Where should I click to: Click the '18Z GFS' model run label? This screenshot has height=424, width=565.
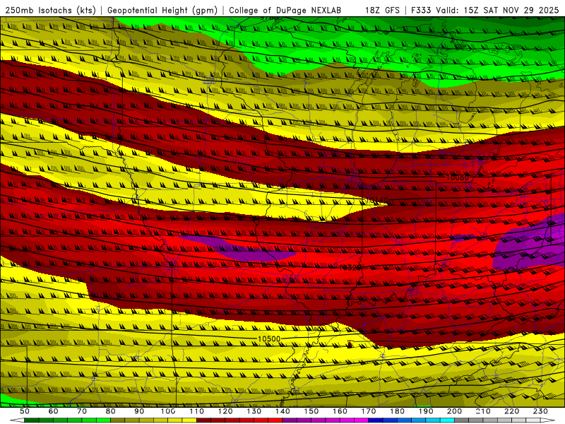coord(382,10)
